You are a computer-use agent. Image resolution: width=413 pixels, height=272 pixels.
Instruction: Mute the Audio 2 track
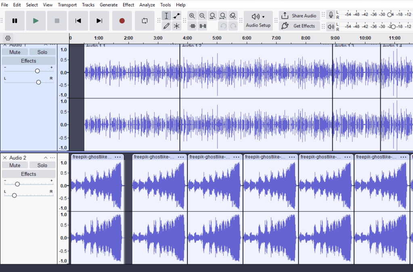point(15,165)
